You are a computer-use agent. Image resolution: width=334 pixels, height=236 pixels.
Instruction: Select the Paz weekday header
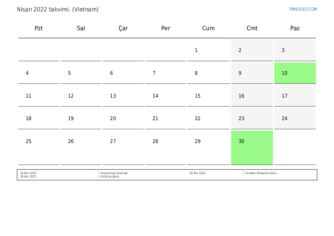pos(295,28)
